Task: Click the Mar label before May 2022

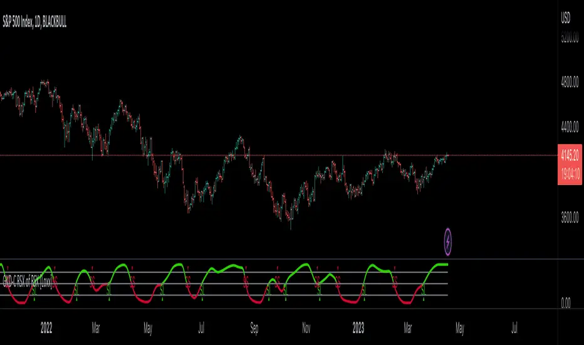Action: click(96, 328)
